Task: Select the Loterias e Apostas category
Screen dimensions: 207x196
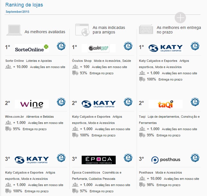Action: (39, 61)
